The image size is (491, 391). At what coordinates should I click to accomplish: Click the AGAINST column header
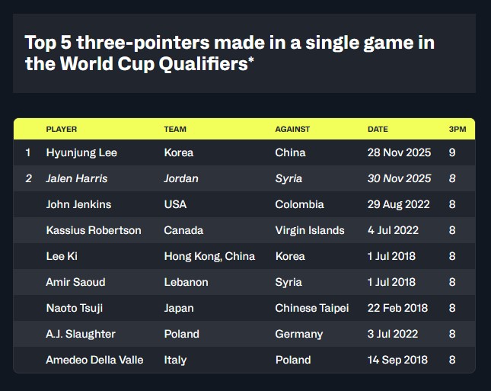[x=292, y=130]
